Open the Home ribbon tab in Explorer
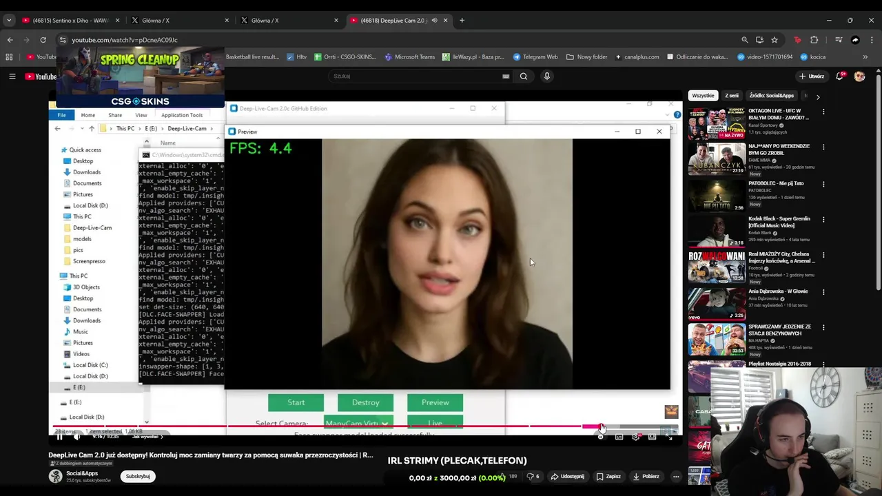 (88, 115)
